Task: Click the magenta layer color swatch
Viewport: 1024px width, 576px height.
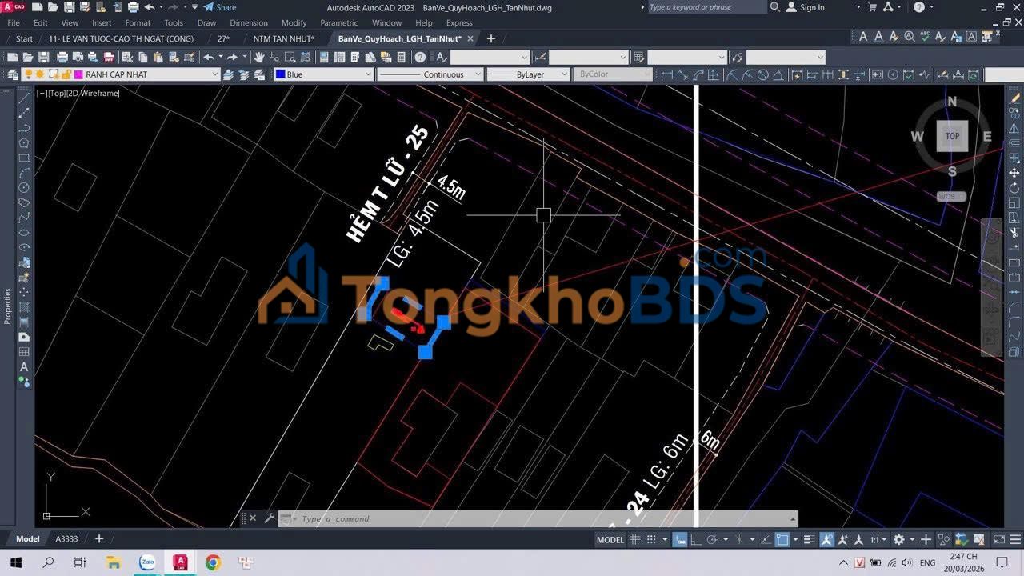Action: click(77, 74)
